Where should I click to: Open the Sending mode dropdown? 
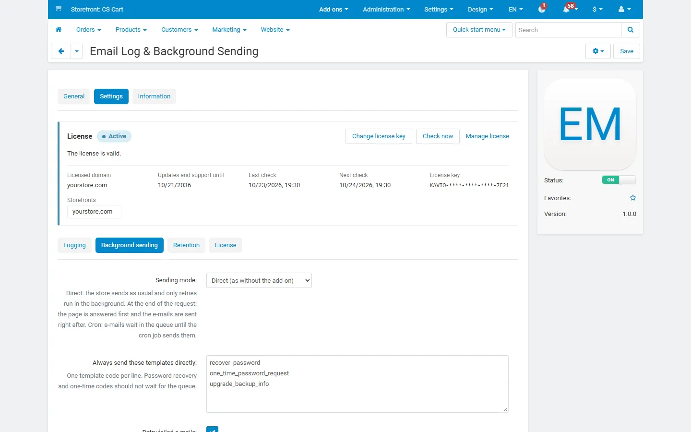coord(259,280)
